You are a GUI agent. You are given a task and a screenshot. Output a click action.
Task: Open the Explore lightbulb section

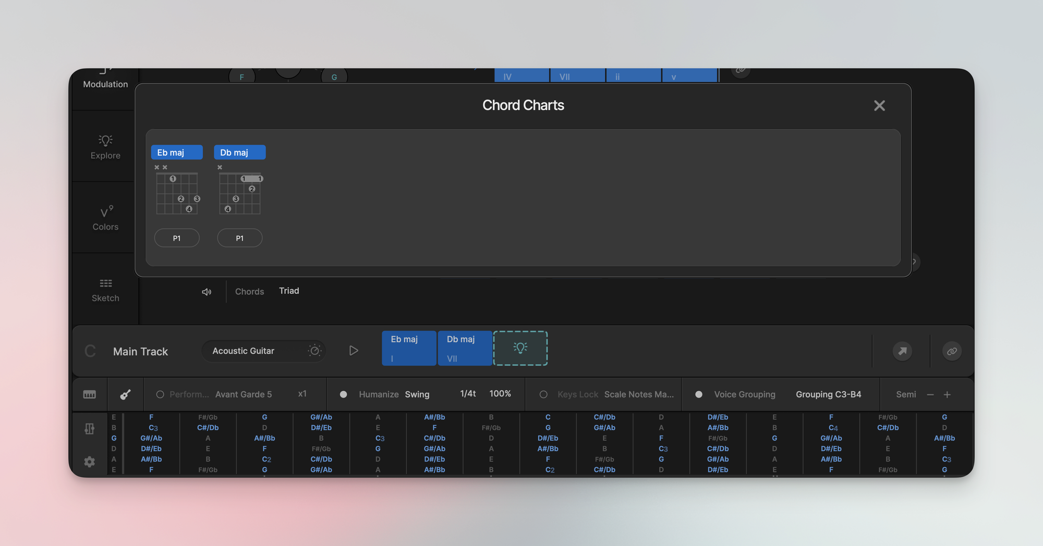point(105,147)
